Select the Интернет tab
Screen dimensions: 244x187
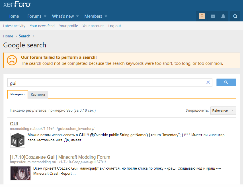[x=18, y=94]
